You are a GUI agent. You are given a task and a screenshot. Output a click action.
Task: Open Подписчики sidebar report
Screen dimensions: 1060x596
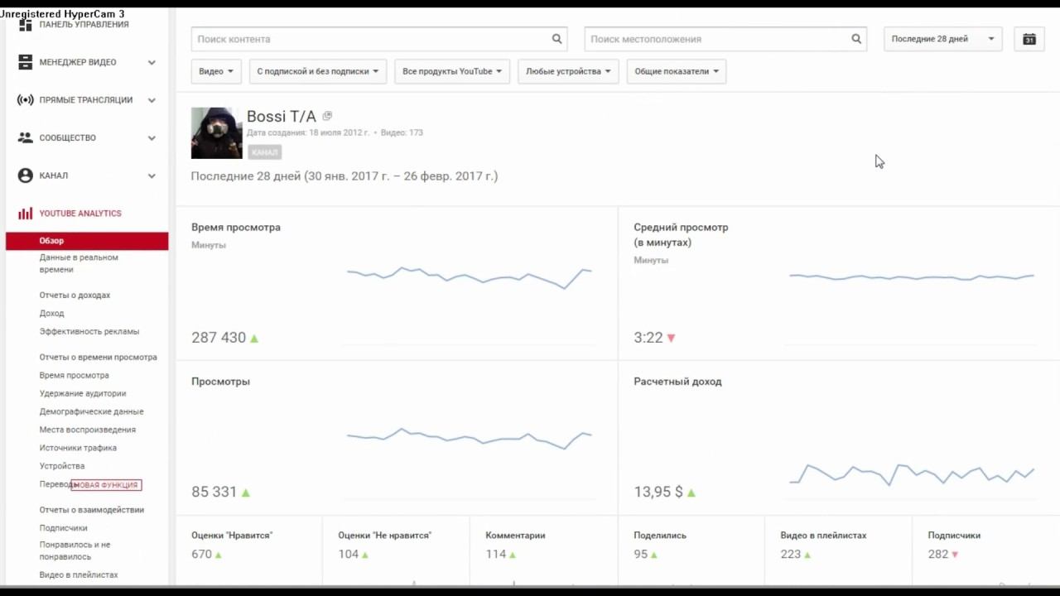pyautogui.click(x=63, y=528)
